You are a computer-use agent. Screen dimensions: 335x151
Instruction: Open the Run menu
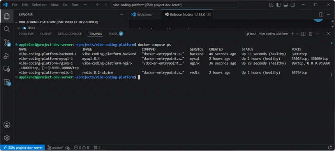(x=75, y=5)
